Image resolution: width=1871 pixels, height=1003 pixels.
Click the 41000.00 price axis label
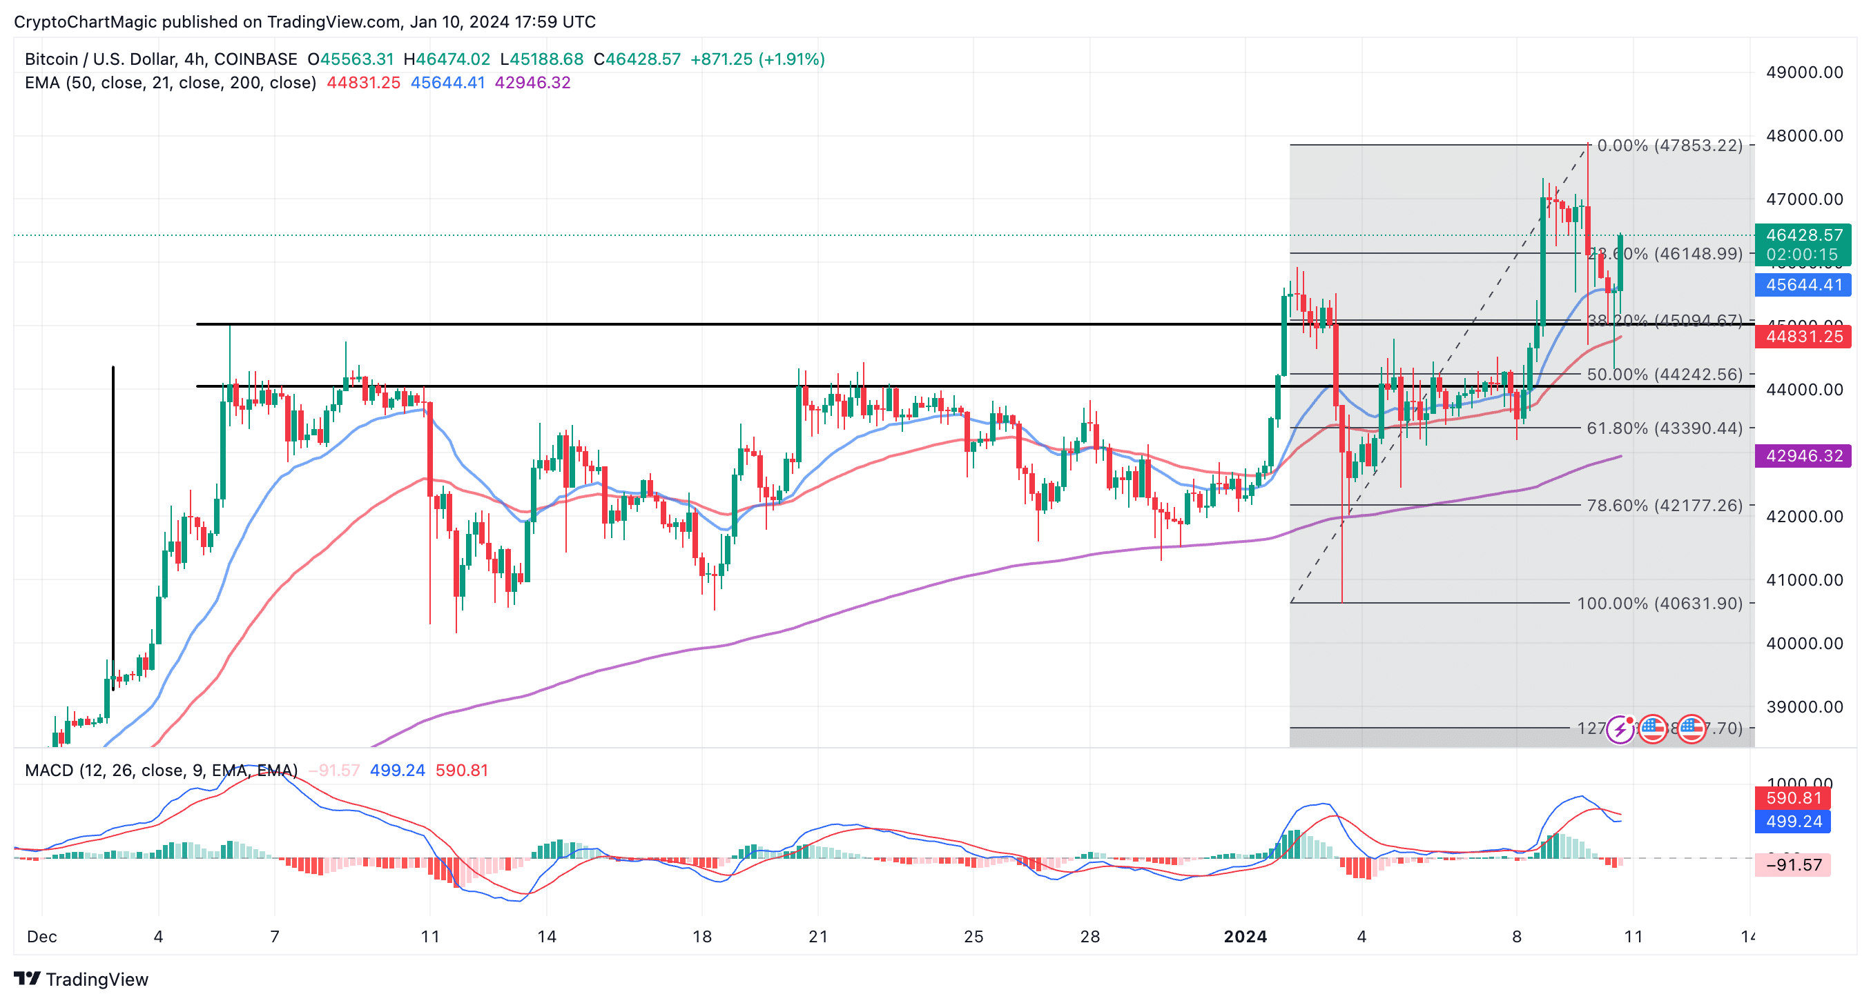pos(1804,580)
